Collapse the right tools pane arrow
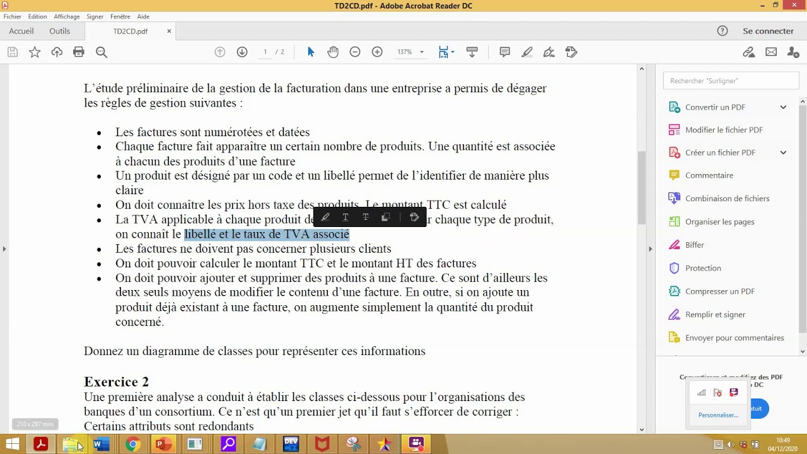807x454 pixels. pos(650,249)
